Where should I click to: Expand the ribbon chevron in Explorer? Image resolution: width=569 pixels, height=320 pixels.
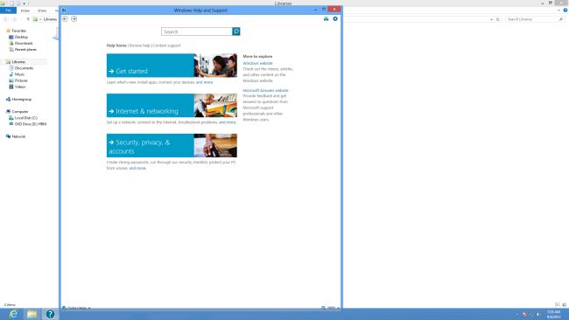click(x=558, y=10)
